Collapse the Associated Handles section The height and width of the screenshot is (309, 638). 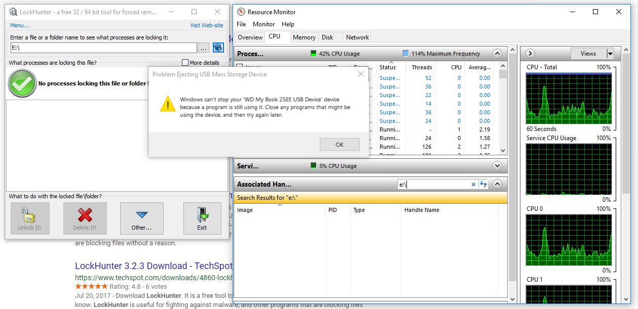497,184
